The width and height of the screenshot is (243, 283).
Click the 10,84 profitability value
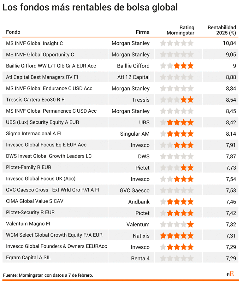coord(229,43)
